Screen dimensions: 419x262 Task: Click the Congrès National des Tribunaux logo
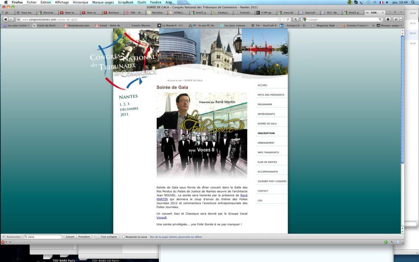(x=123, y=61)
